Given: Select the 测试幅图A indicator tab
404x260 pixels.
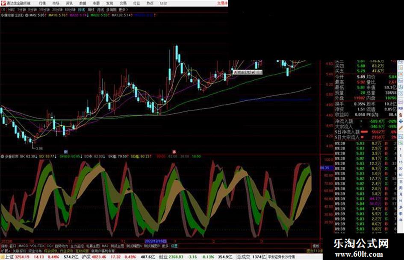Looking at the screenshot, I should click(134, 246).
